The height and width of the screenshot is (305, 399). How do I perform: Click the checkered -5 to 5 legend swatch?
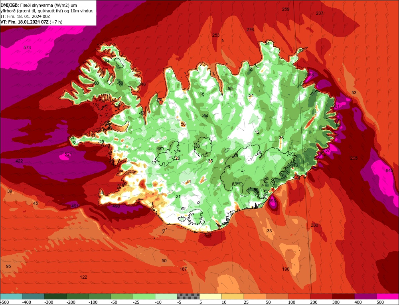[x=188, y=296]
